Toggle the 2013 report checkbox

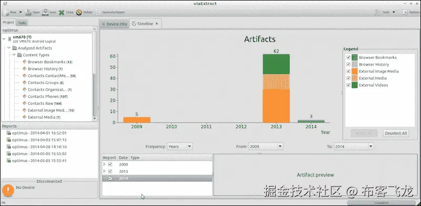110,171
